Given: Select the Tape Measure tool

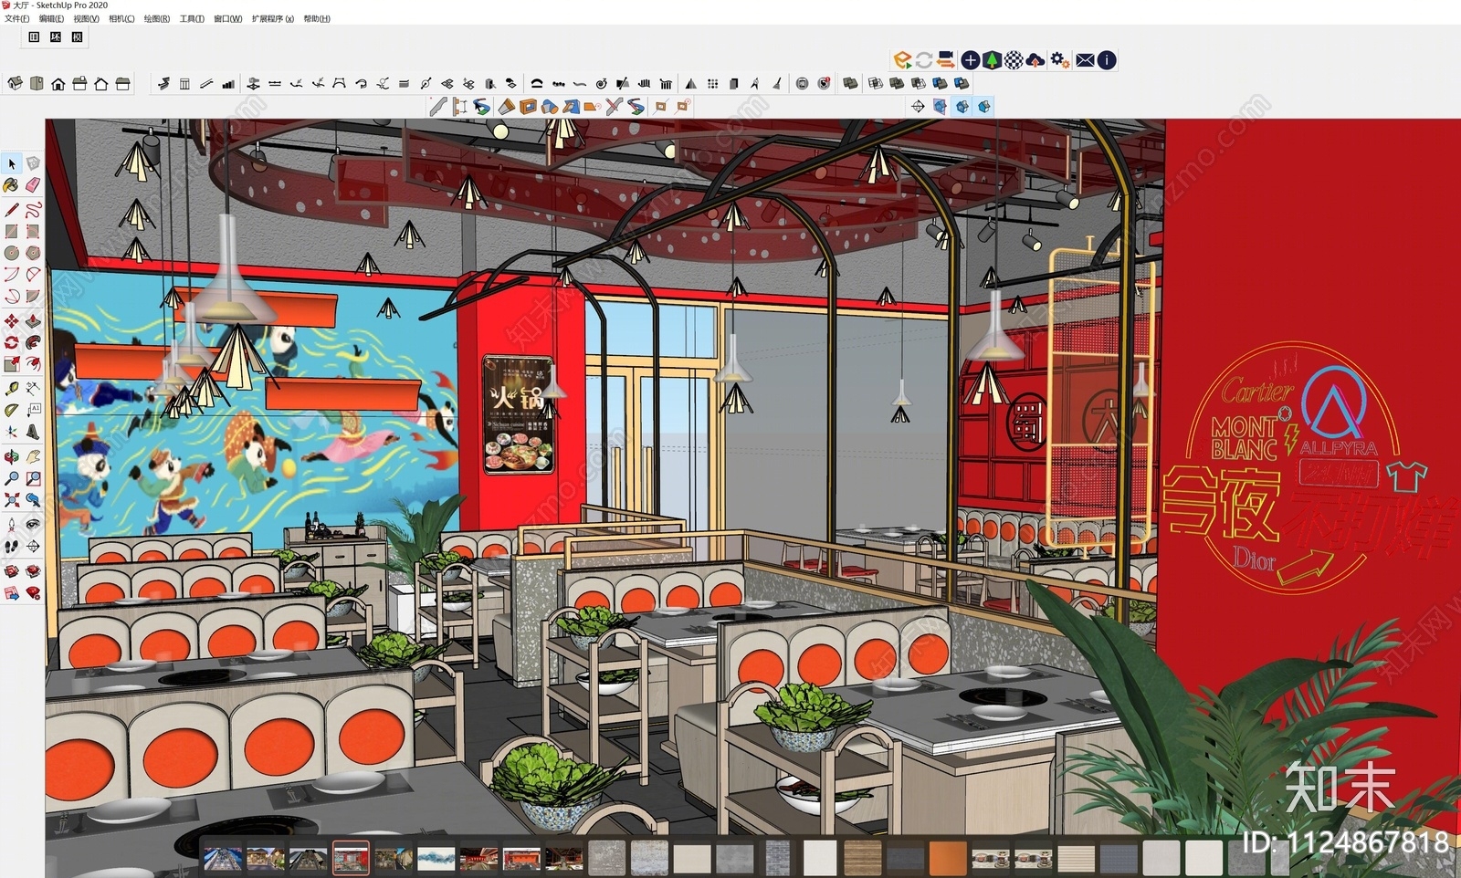Looking at the screenshot, I should coord(12,388).
